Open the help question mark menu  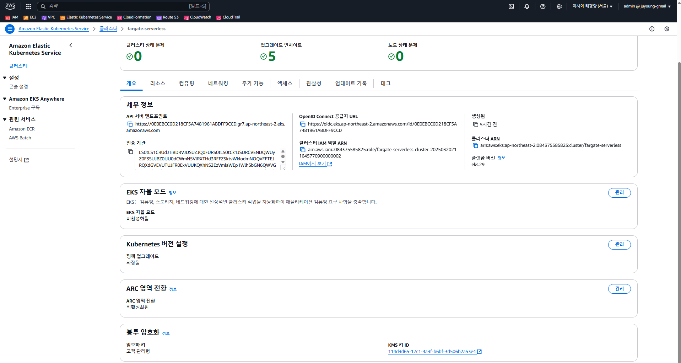(543, 6)
